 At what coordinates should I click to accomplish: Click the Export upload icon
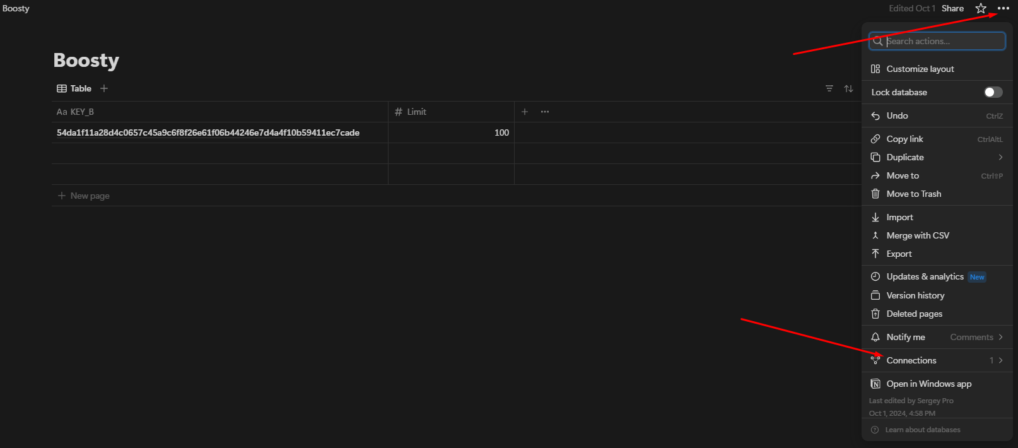tap(875, 254)
